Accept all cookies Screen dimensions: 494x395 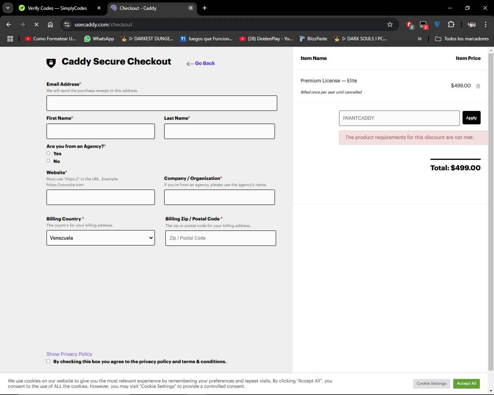(466, 383)
